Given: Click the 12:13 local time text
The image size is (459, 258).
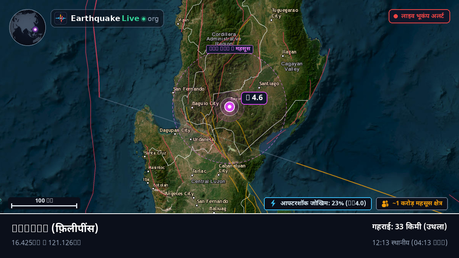Looking at the screenshot, I should pyautogui.click(x=410, y=243).
